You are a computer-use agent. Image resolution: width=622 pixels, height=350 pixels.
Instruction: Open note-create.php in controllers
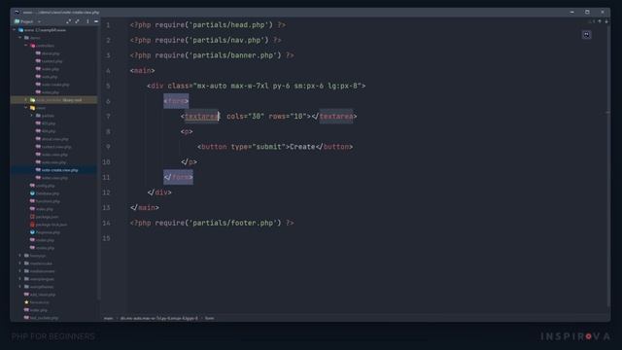point(55,85)
